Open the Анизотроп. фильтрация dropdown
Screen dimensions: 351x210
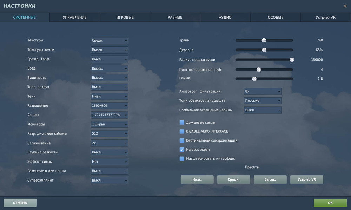262,91
